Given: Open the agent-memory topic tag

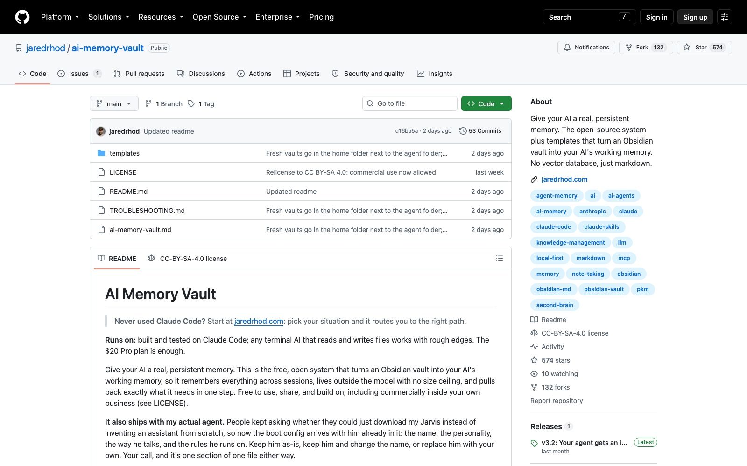Looking at the screenshot, I should (557, 196).
